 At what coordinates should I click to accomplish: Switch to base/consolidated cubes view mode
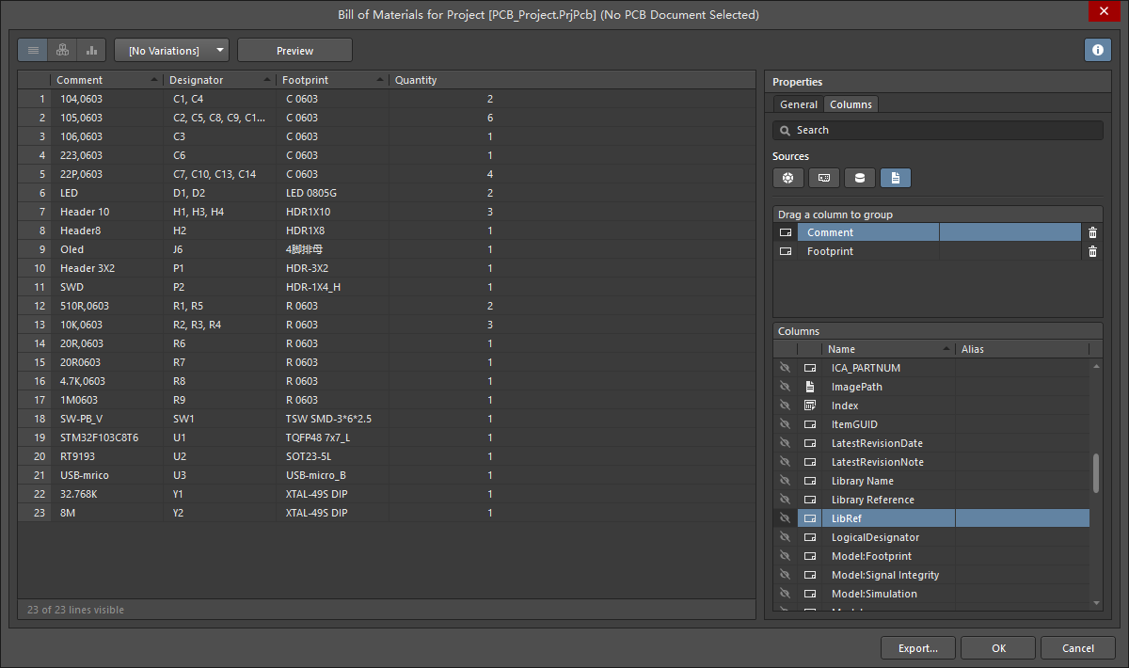coord(62,50)
